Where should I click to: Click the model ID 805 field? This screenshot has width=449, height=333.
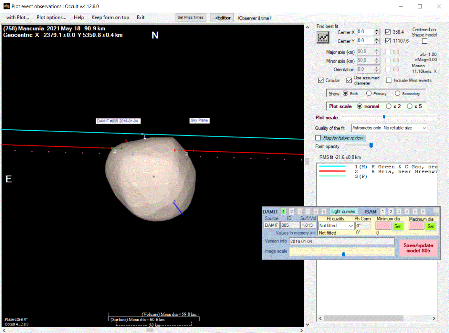tap(290, 225)
